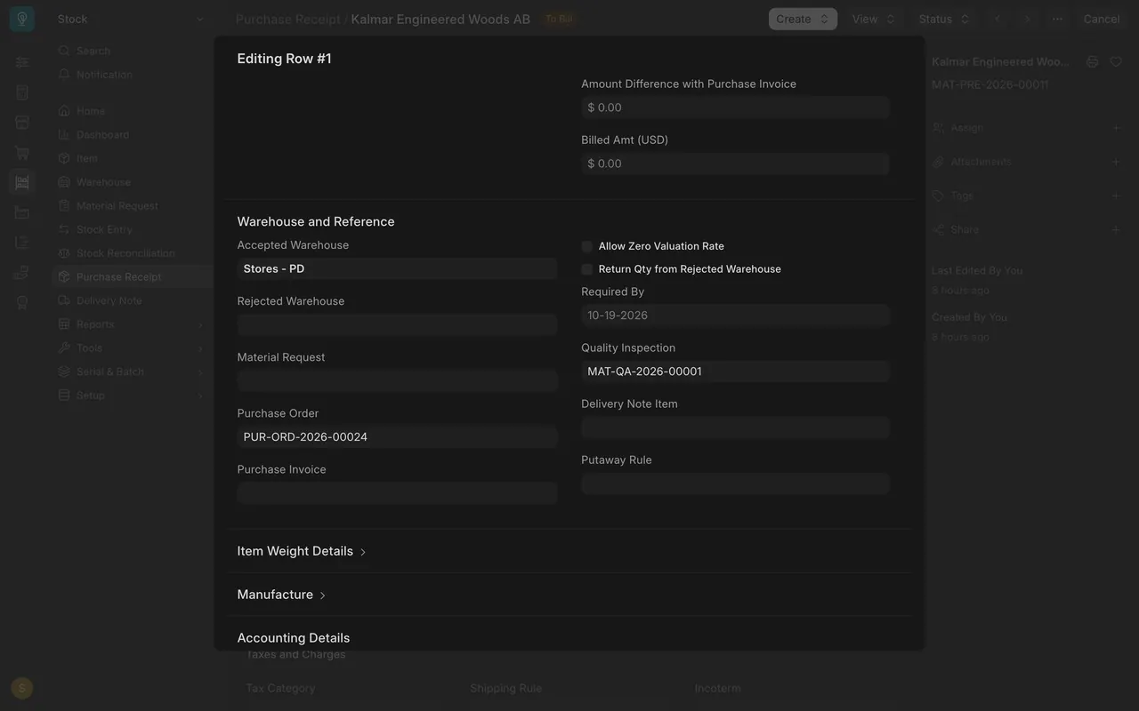The image size is (1139, 711).
Task: Check Return Qty from Rejected Warehouse
Action: [x=586, y=269]
